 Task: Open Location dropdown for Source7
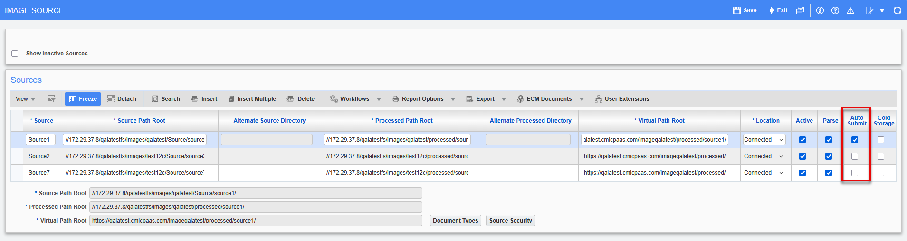[x=764, y=173]
